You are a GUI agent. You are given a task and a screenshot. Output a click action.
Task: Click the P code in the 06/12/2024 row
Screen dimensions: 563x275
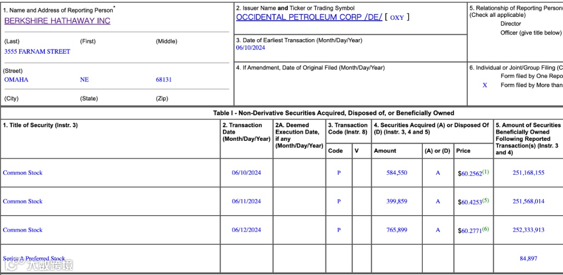tap(339, 230)
